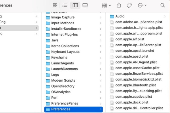The width and height of the screenshot is (170, 113).
Task: Switch to icon grid view
Action: click(55, 5)
